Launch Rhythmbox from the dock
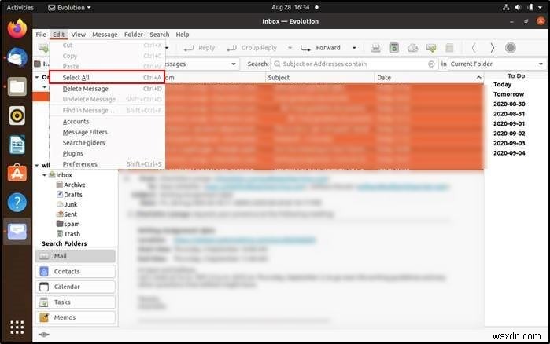Screen dimensions: 550x344 [x=17, y=115]
